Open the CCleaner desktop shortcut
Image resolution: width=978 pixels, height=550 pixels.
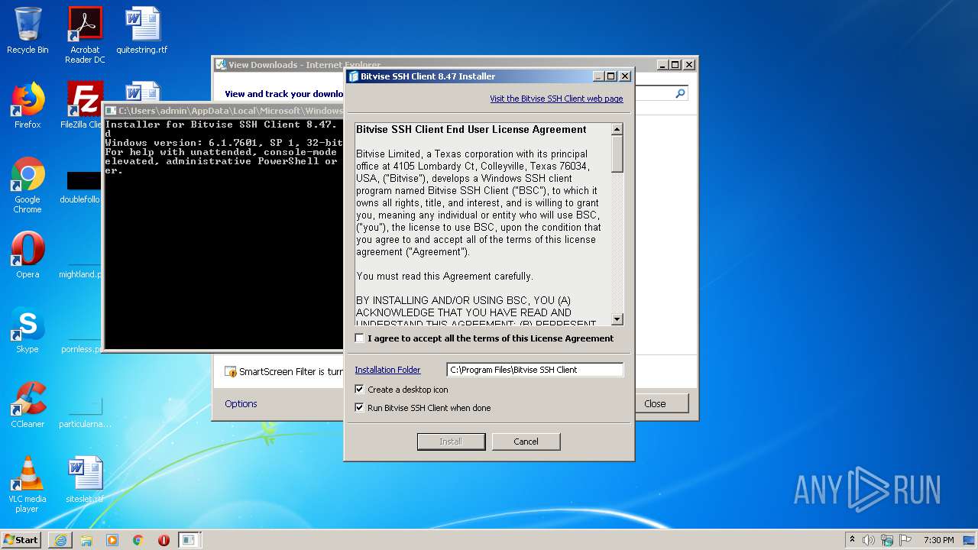tap(28, 405)
